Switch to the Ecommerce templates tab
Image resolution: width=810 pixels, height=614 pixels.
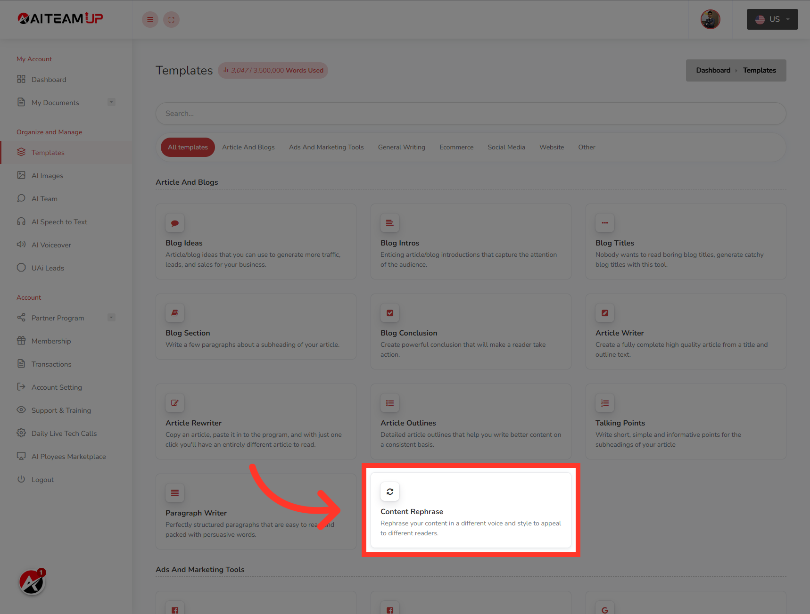point(456,147)
